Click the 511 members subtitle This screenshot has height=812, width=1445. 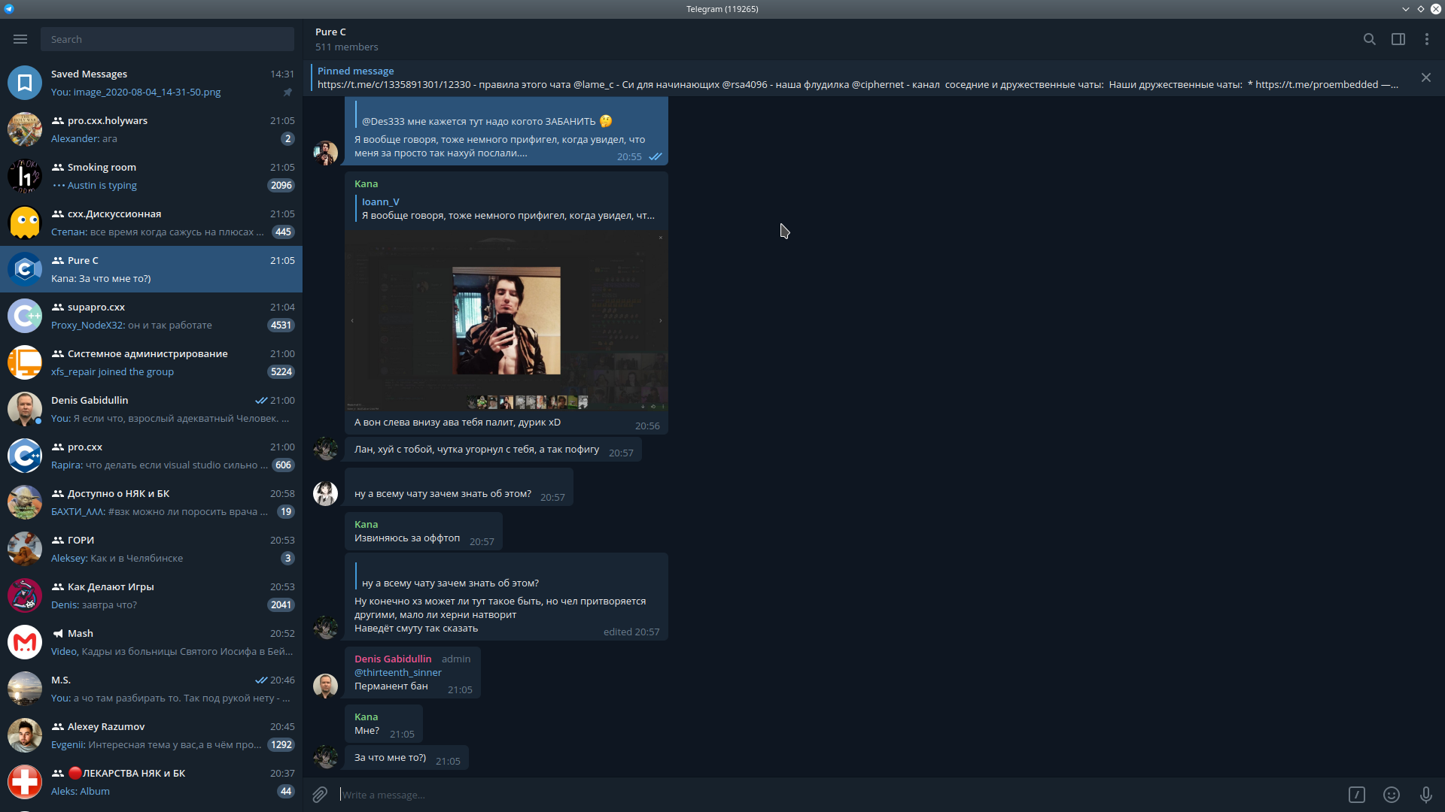[x=347, y=47]
